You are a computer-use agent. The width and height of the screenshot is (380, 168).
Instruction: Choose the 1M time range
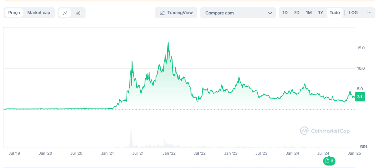(309, 13)
